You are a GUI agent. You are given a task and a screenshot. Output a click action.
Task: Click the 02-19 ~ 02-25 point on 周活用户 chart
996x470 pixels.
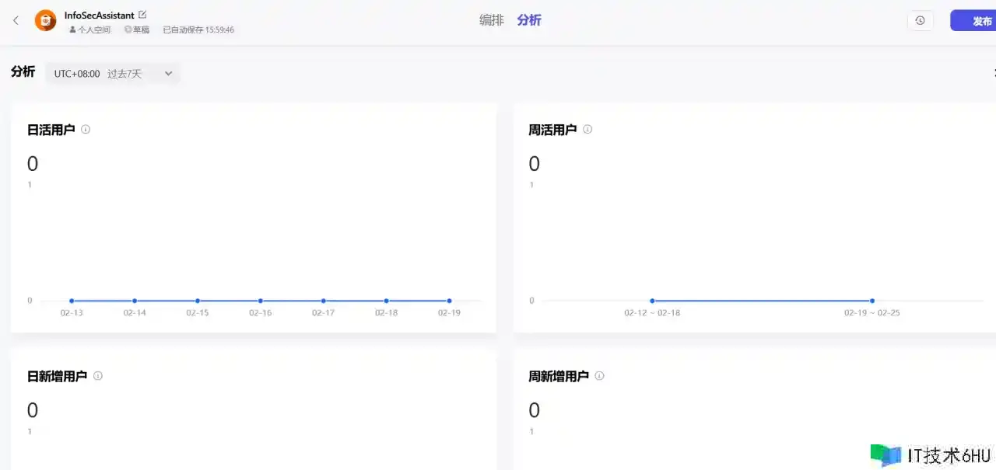pyautogui.click(x=872, y=301)
